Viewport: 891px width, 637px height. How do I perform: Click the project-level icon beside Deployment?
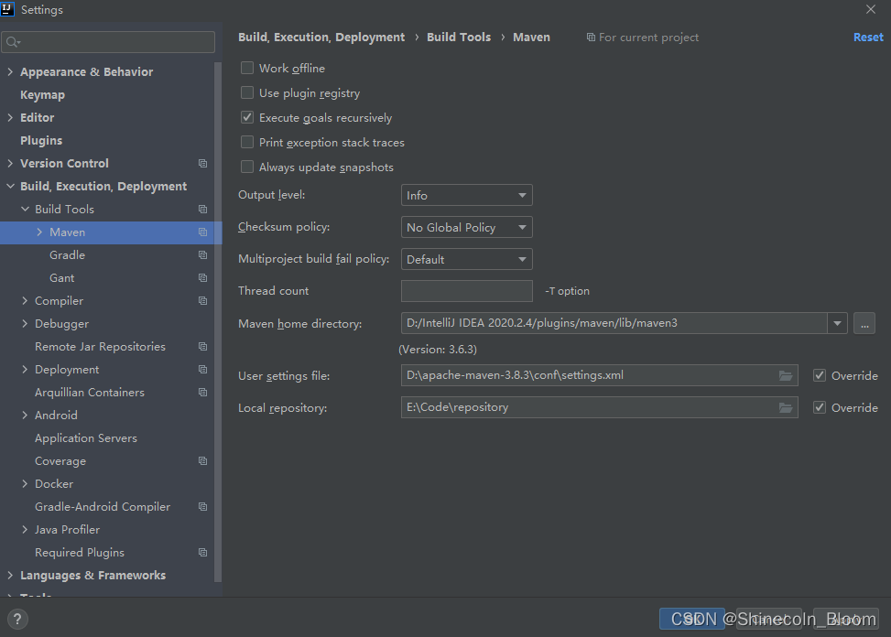pos(202,370)
